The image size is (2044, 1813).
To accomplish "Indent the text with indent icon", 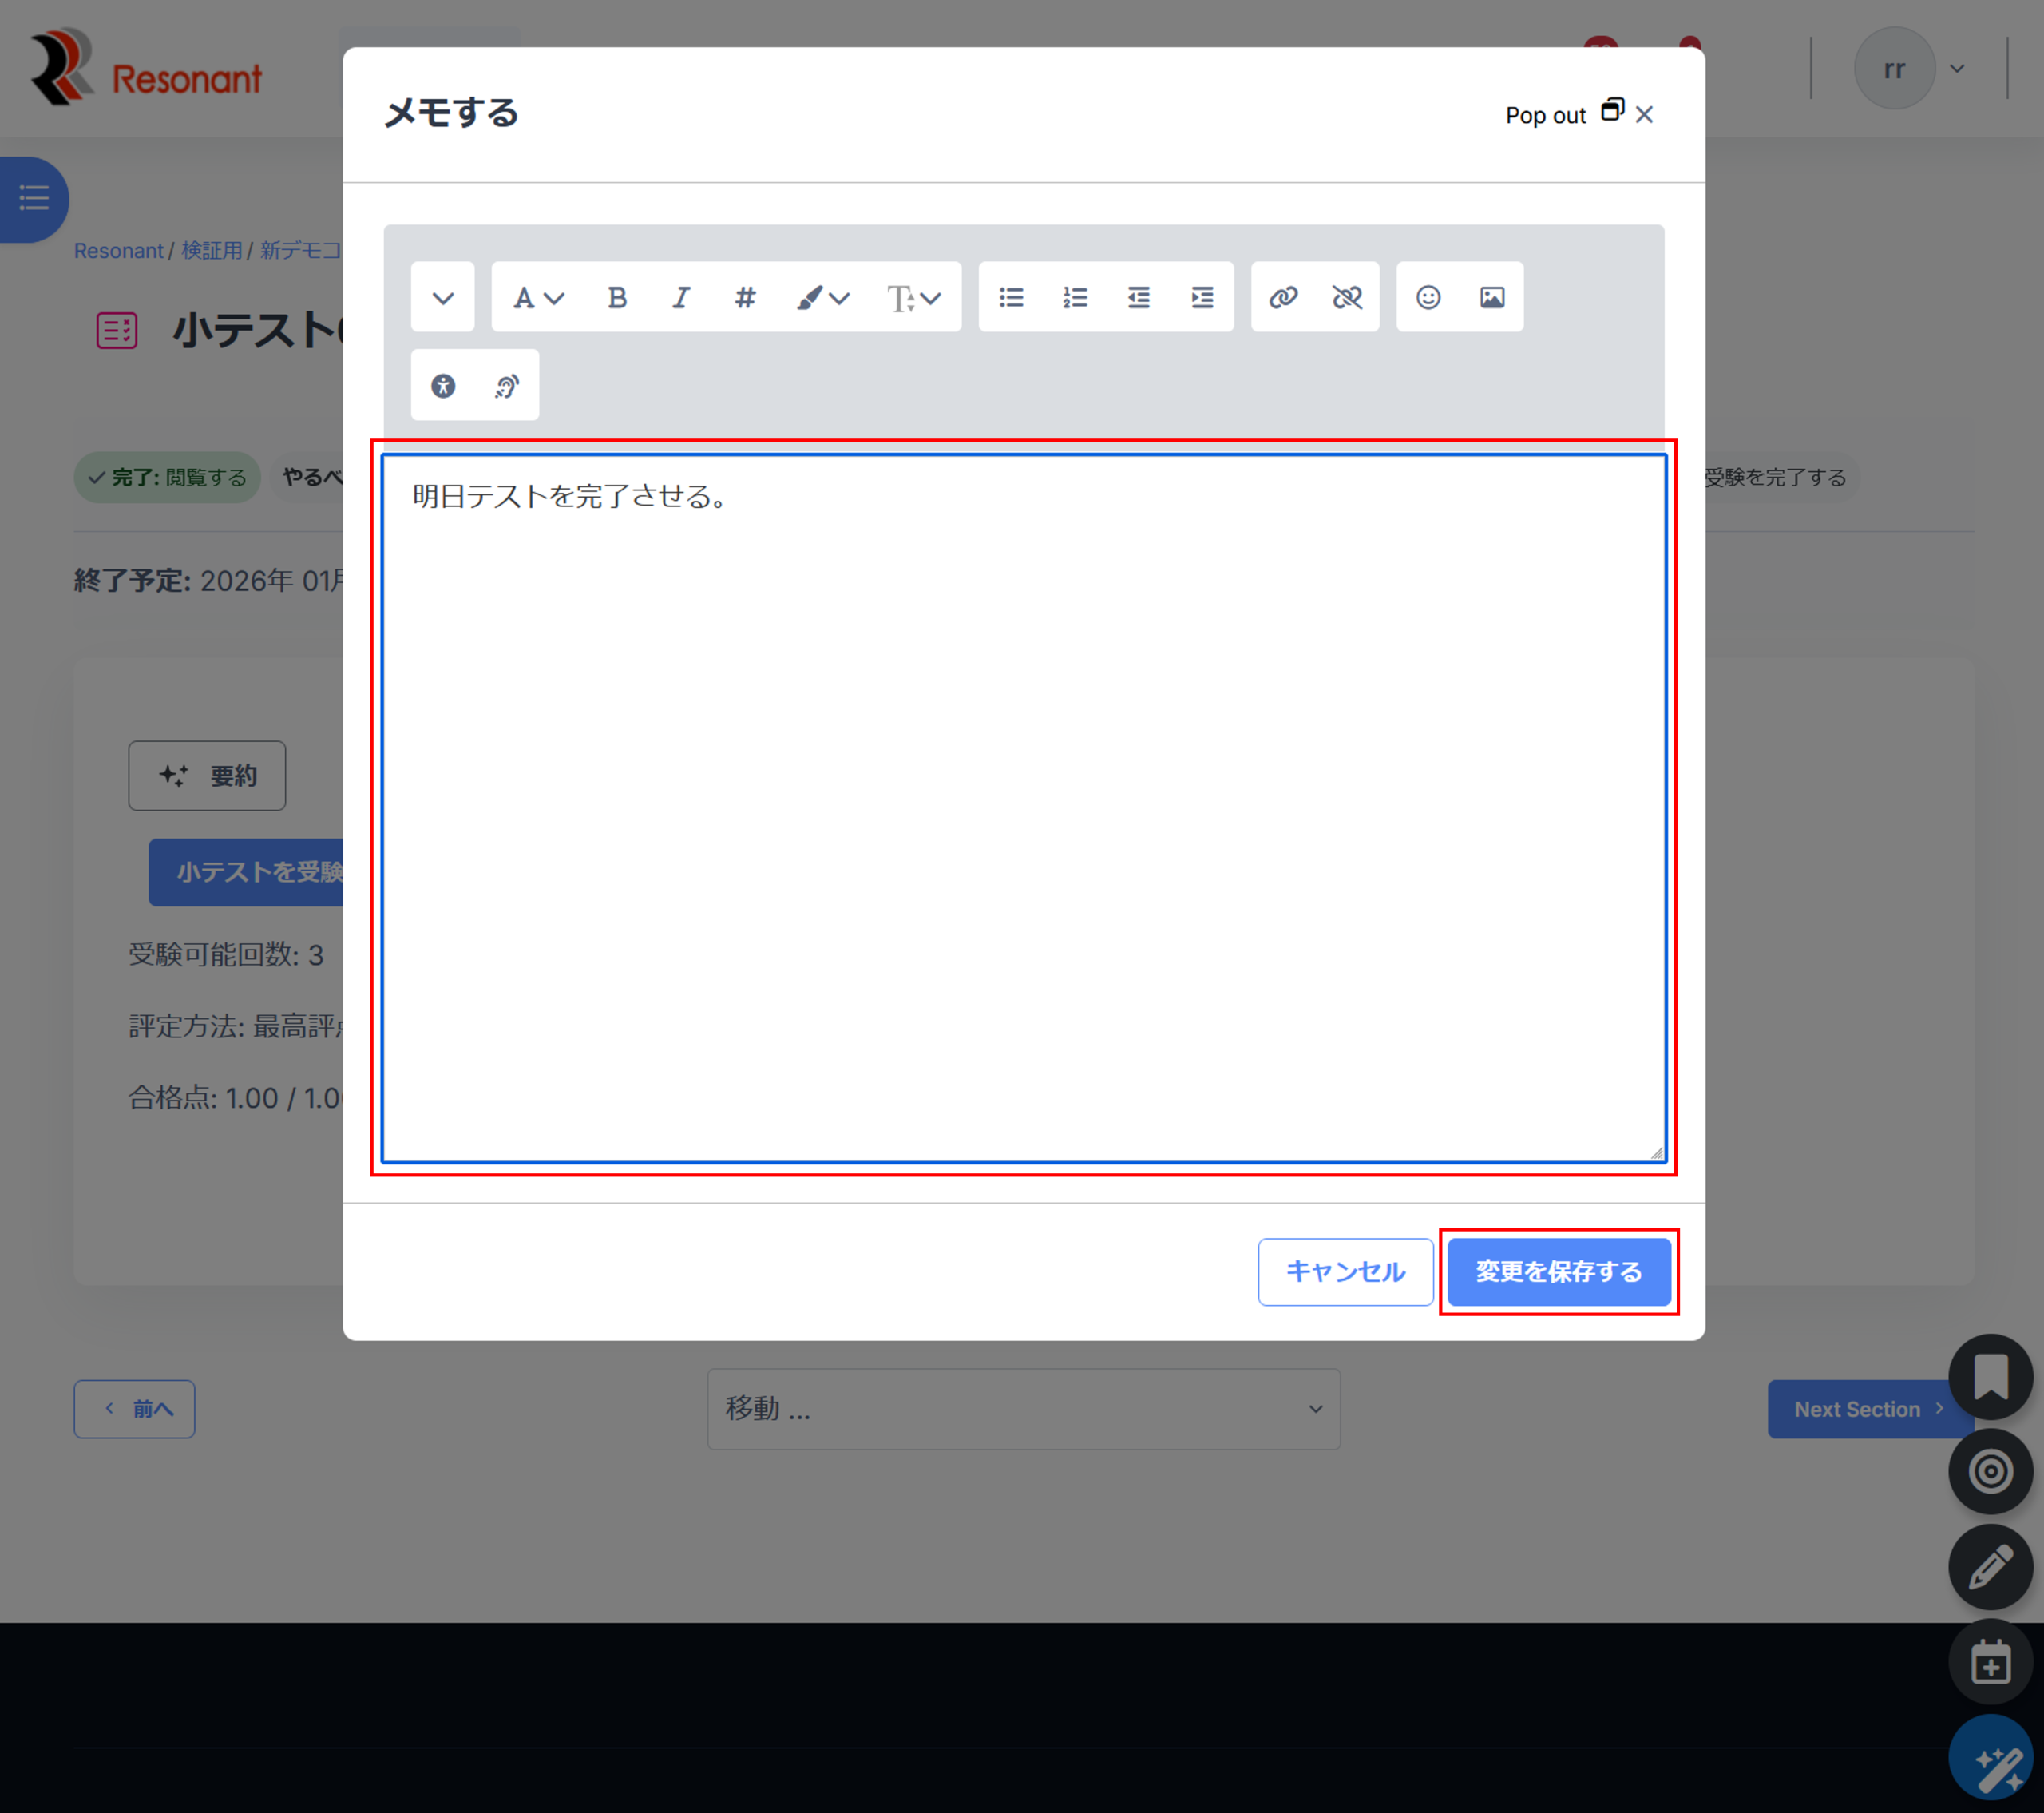I will point(1202,297).
